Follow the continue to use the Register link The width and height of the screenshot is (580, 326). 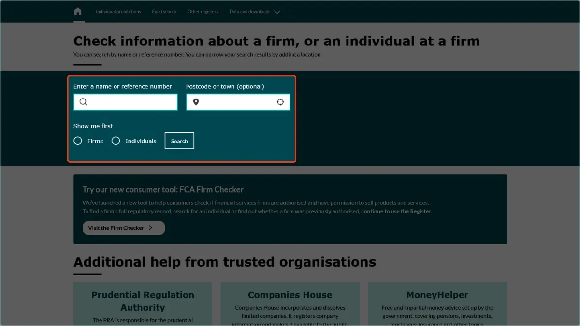396,212
